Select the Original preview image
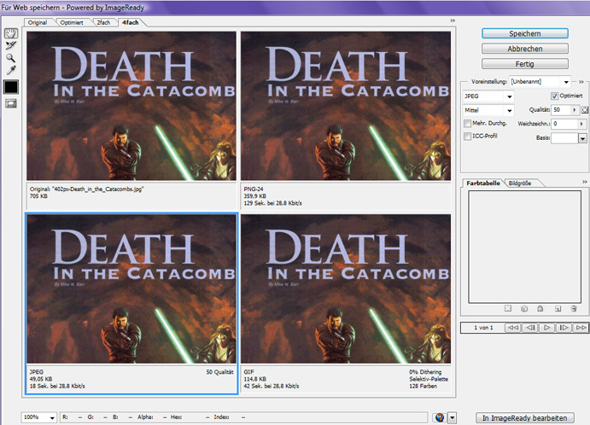590x425 pixels. tap(131, 106)
